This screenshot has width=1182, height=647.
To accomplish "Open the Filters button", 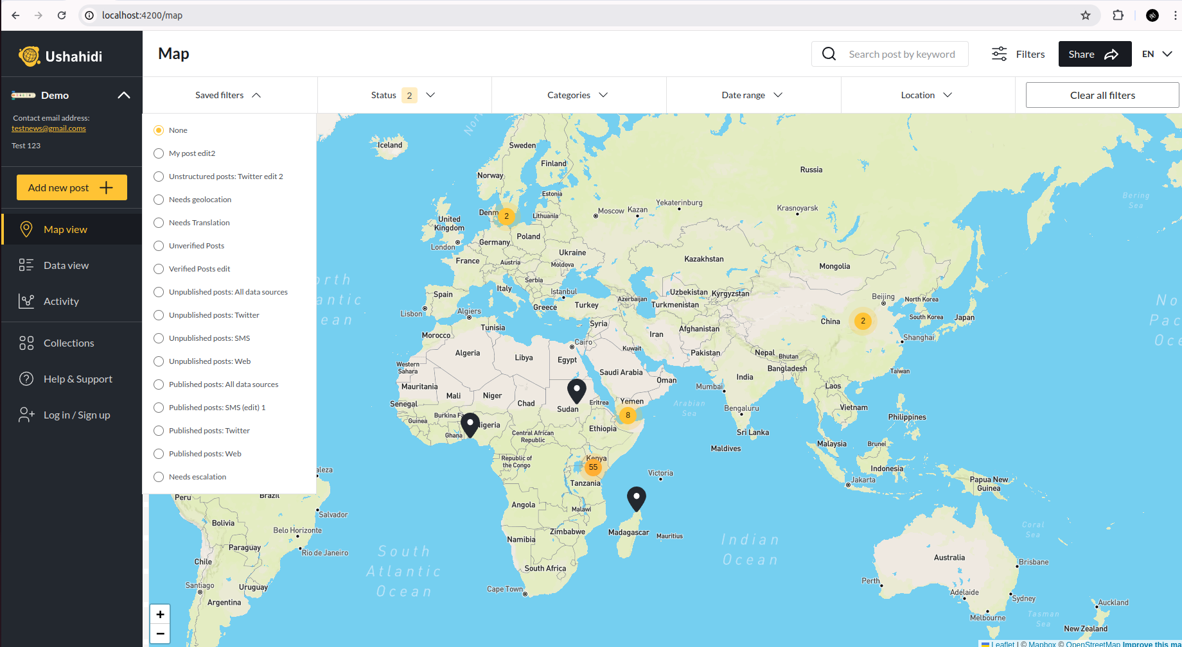I will pos(1018,54).
